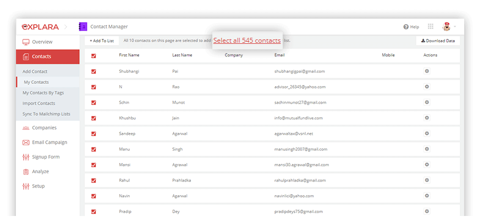The image size is (495, 222).
Task: Open gear actions for Schin Munot
Action: point(427,102)
